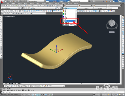Open the AutoCAD 经典 workspace dropdown in toolbar row
Image resolution: width=125 pixels, height=96 pixels.
pyautogui.click(x=9, y=8)
